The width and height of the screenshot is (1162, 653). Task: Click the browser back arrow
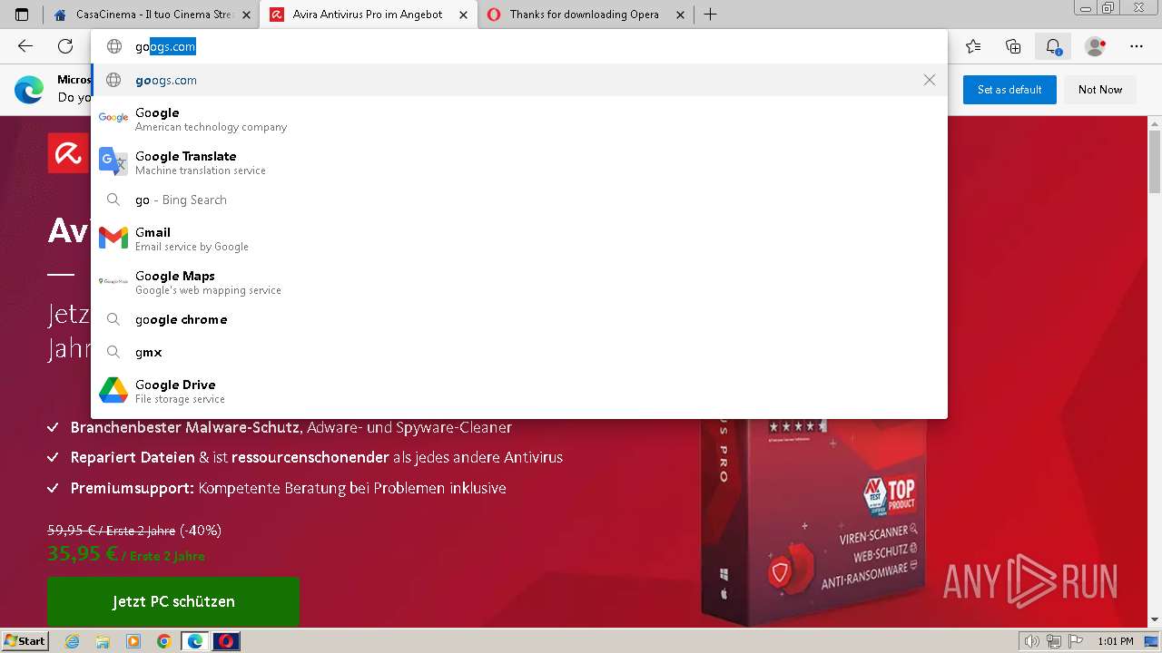(x=25, y=46)
